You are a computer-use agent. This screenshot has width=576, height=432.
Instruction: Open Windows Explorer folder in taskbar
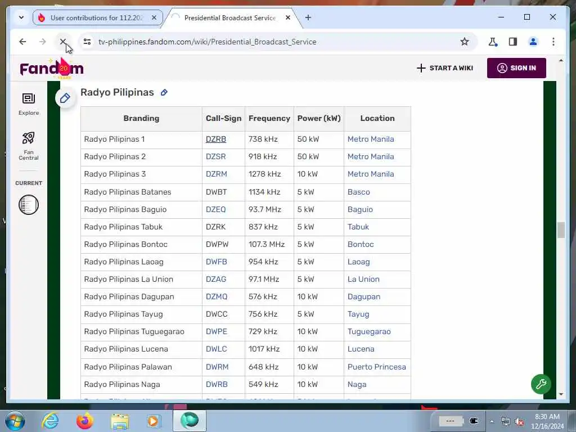click(120, 421)
